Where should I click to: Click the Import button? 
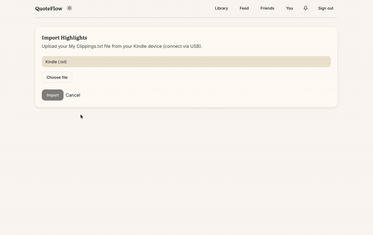pyautogui.click(x=53, y=95)
